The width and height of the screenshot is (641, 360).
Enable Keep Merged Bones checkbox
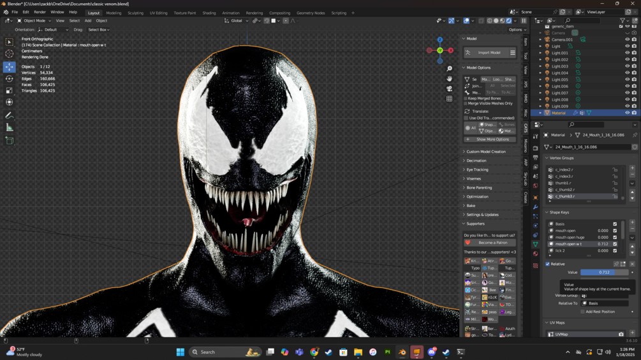[x=466, y=98]
